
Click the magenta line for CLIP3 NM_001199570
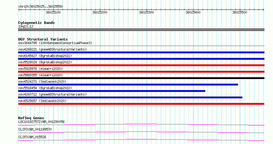[141, 132]
